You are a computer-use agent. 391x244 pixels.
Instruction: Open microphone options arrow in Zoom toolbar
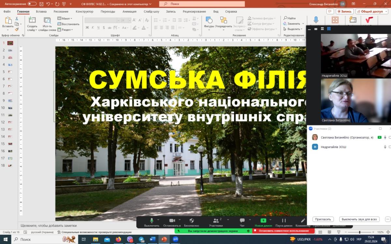coord(158,220)
